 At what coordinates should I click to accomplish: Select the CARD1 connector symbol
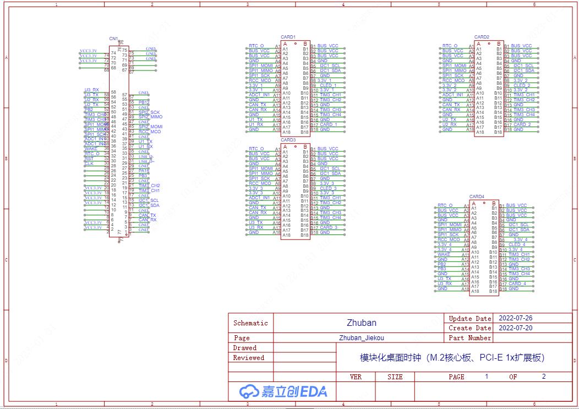295,88
